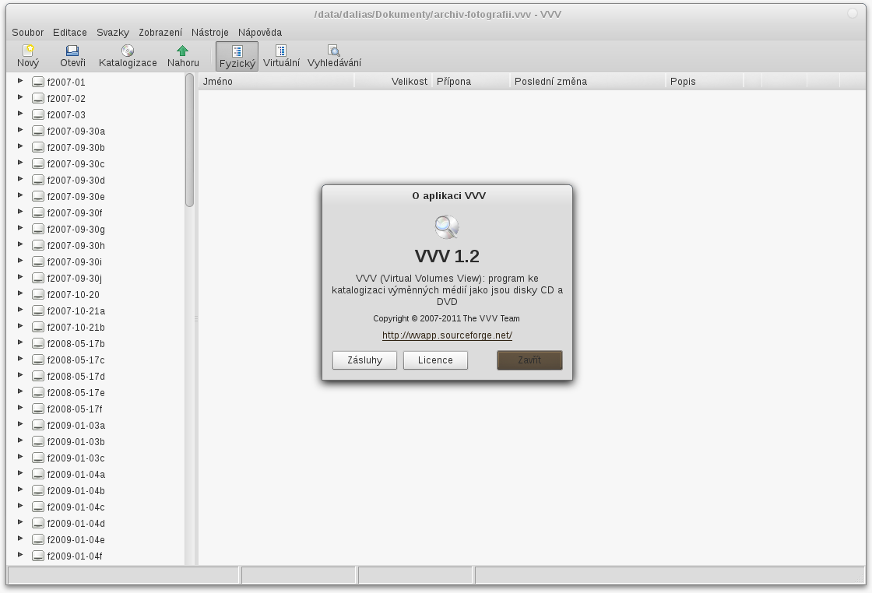Select the f2009-01-04c tree label
This screenshot has width=872, height=593.
[76, 507]
